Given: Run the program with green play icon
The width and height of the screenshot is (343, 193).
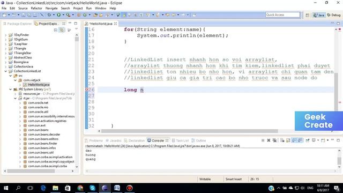Looking at the screenshot, I should click(x=58, y=15).
